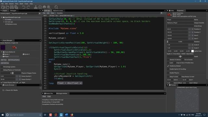
Task: Select the purple background image in Scene Manager
Action: coord(3,47)
